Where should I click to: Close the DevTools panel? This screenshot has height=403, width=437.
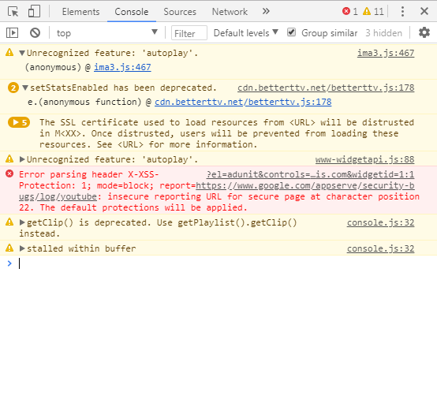(x=424, y=11)
